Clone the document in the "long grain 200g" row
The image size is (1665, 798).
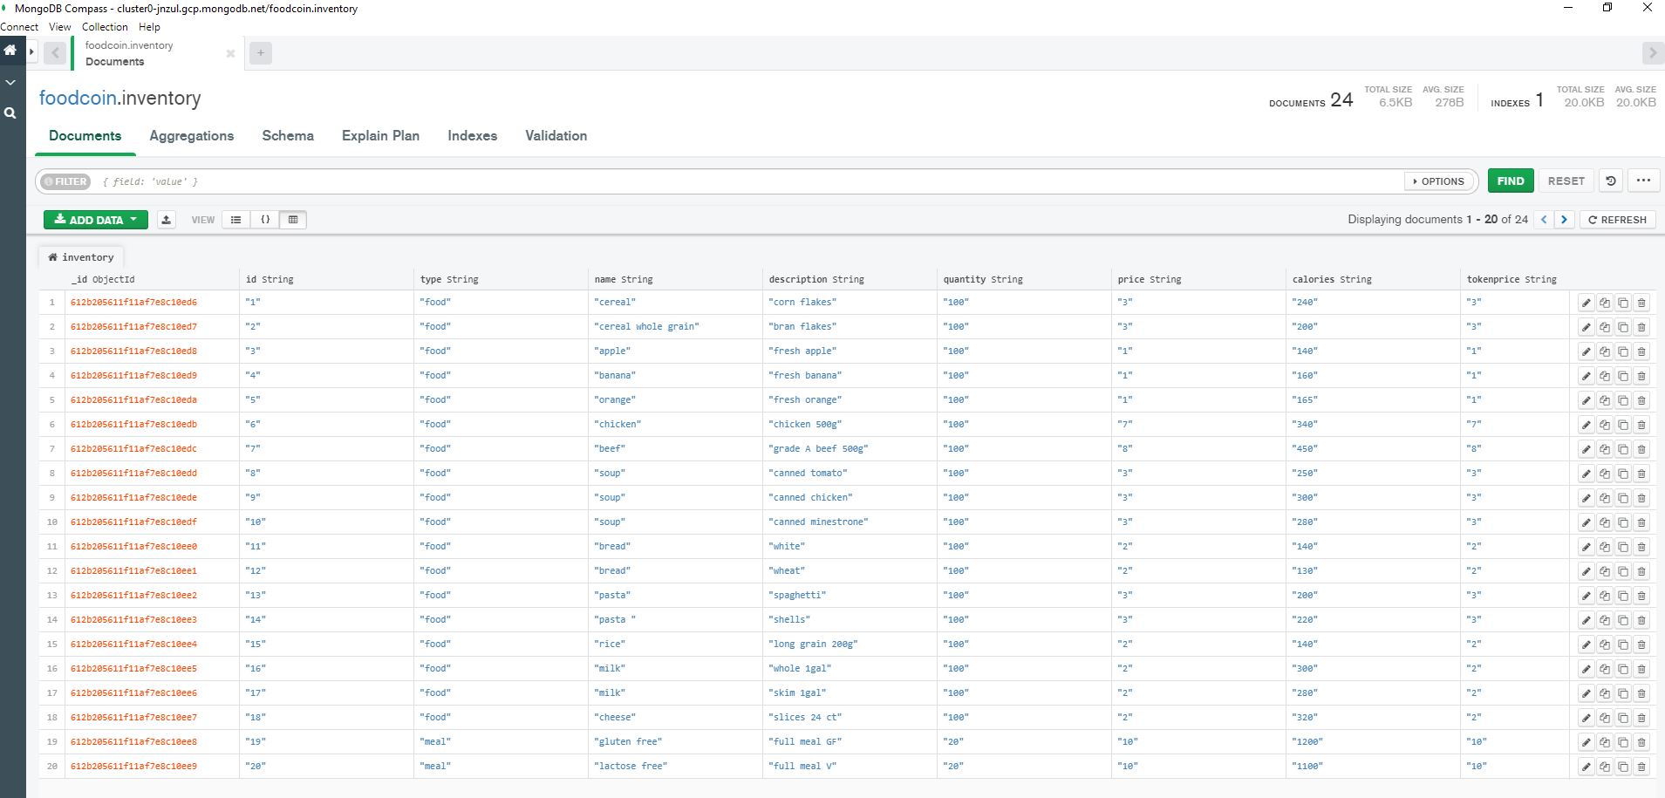coord(1623,645)
